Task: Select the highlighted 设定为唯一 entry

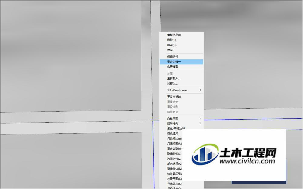Action: 181,62
